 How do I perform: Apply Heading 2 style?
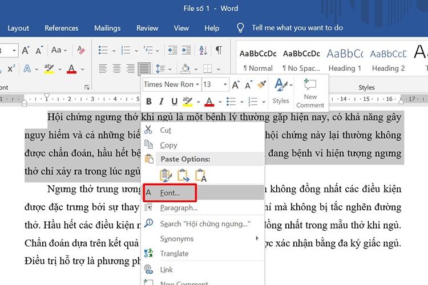click(388, 60)
